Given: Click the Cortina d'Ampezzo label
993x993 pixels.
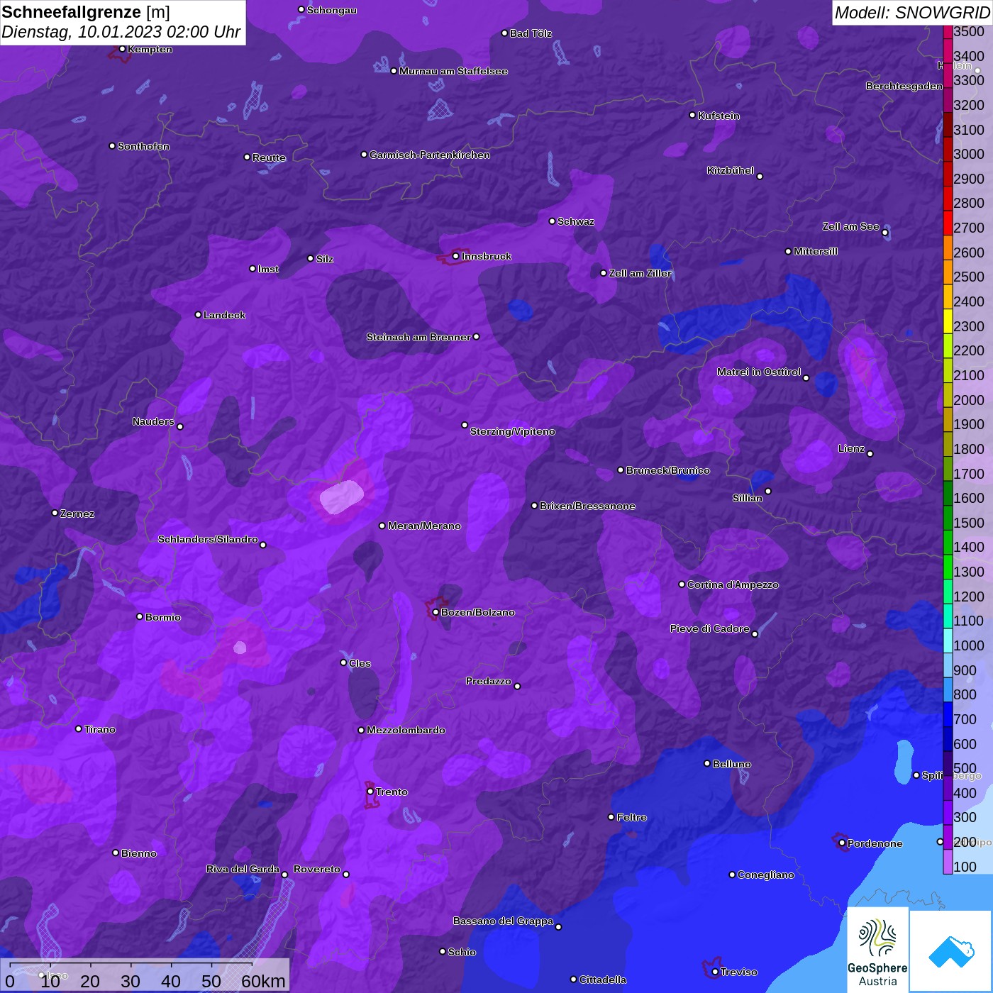Looking at the screenshot, I should pos(733,585).
